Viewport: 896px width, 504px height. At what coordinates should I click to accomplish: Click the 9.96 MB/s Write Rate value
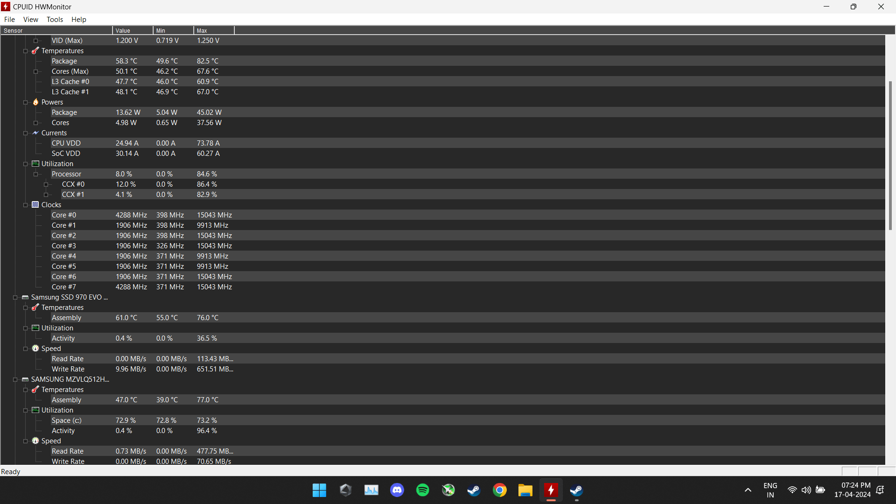(x=131, y=369)
